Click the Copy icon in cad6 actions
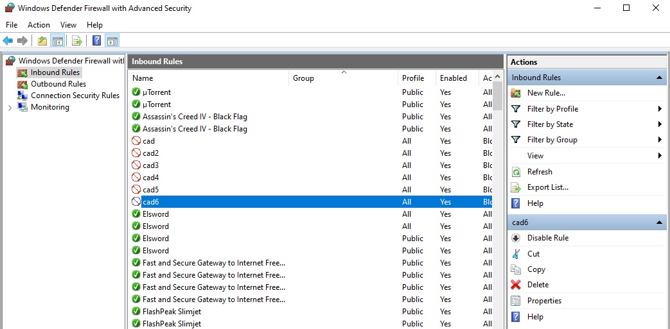The height and width of the screenshot is (329, 670). 516,269
